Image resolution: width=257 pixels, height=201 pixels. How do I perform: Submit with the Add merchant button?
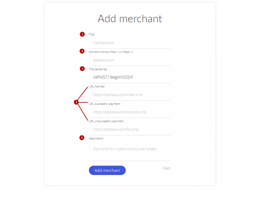point(107,170)
